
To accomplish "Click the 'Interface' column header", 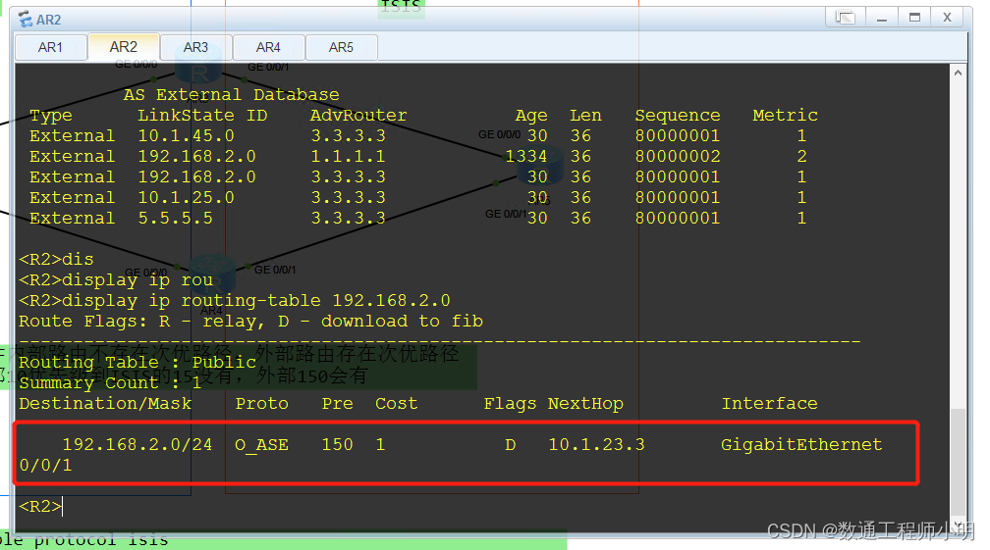I will (x=769, y=404).
